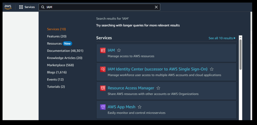Star the IAM Identity Center service

(212, 69)
